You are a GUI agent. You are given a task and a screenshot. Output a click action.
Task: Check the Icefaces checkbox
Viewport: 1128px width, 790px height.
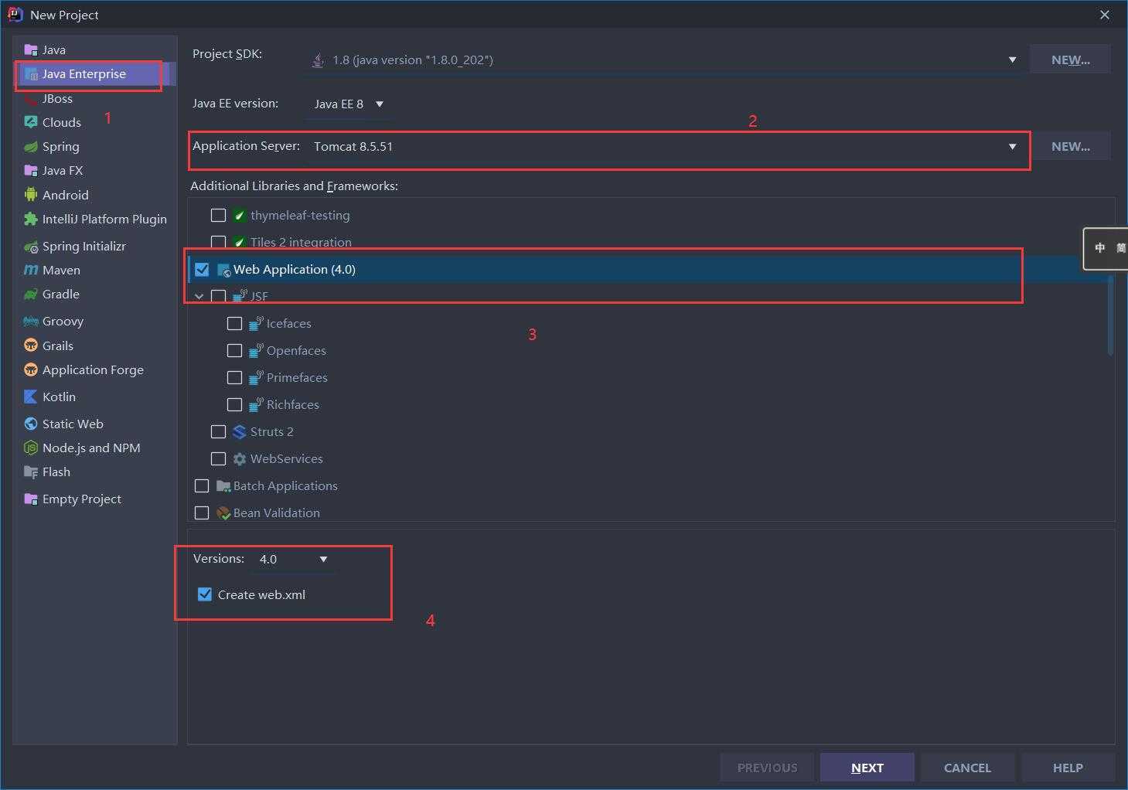(x=235, y=323)
